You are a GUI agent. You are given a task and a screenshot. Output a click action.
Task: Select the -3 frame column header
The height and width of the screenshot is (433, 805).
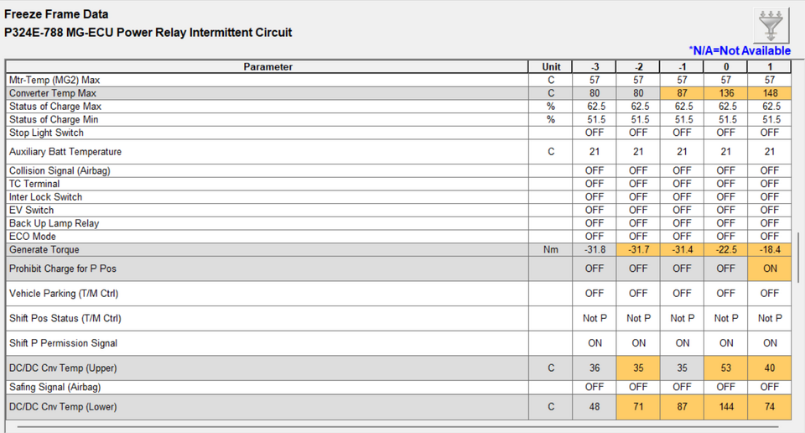click(595, 67)
